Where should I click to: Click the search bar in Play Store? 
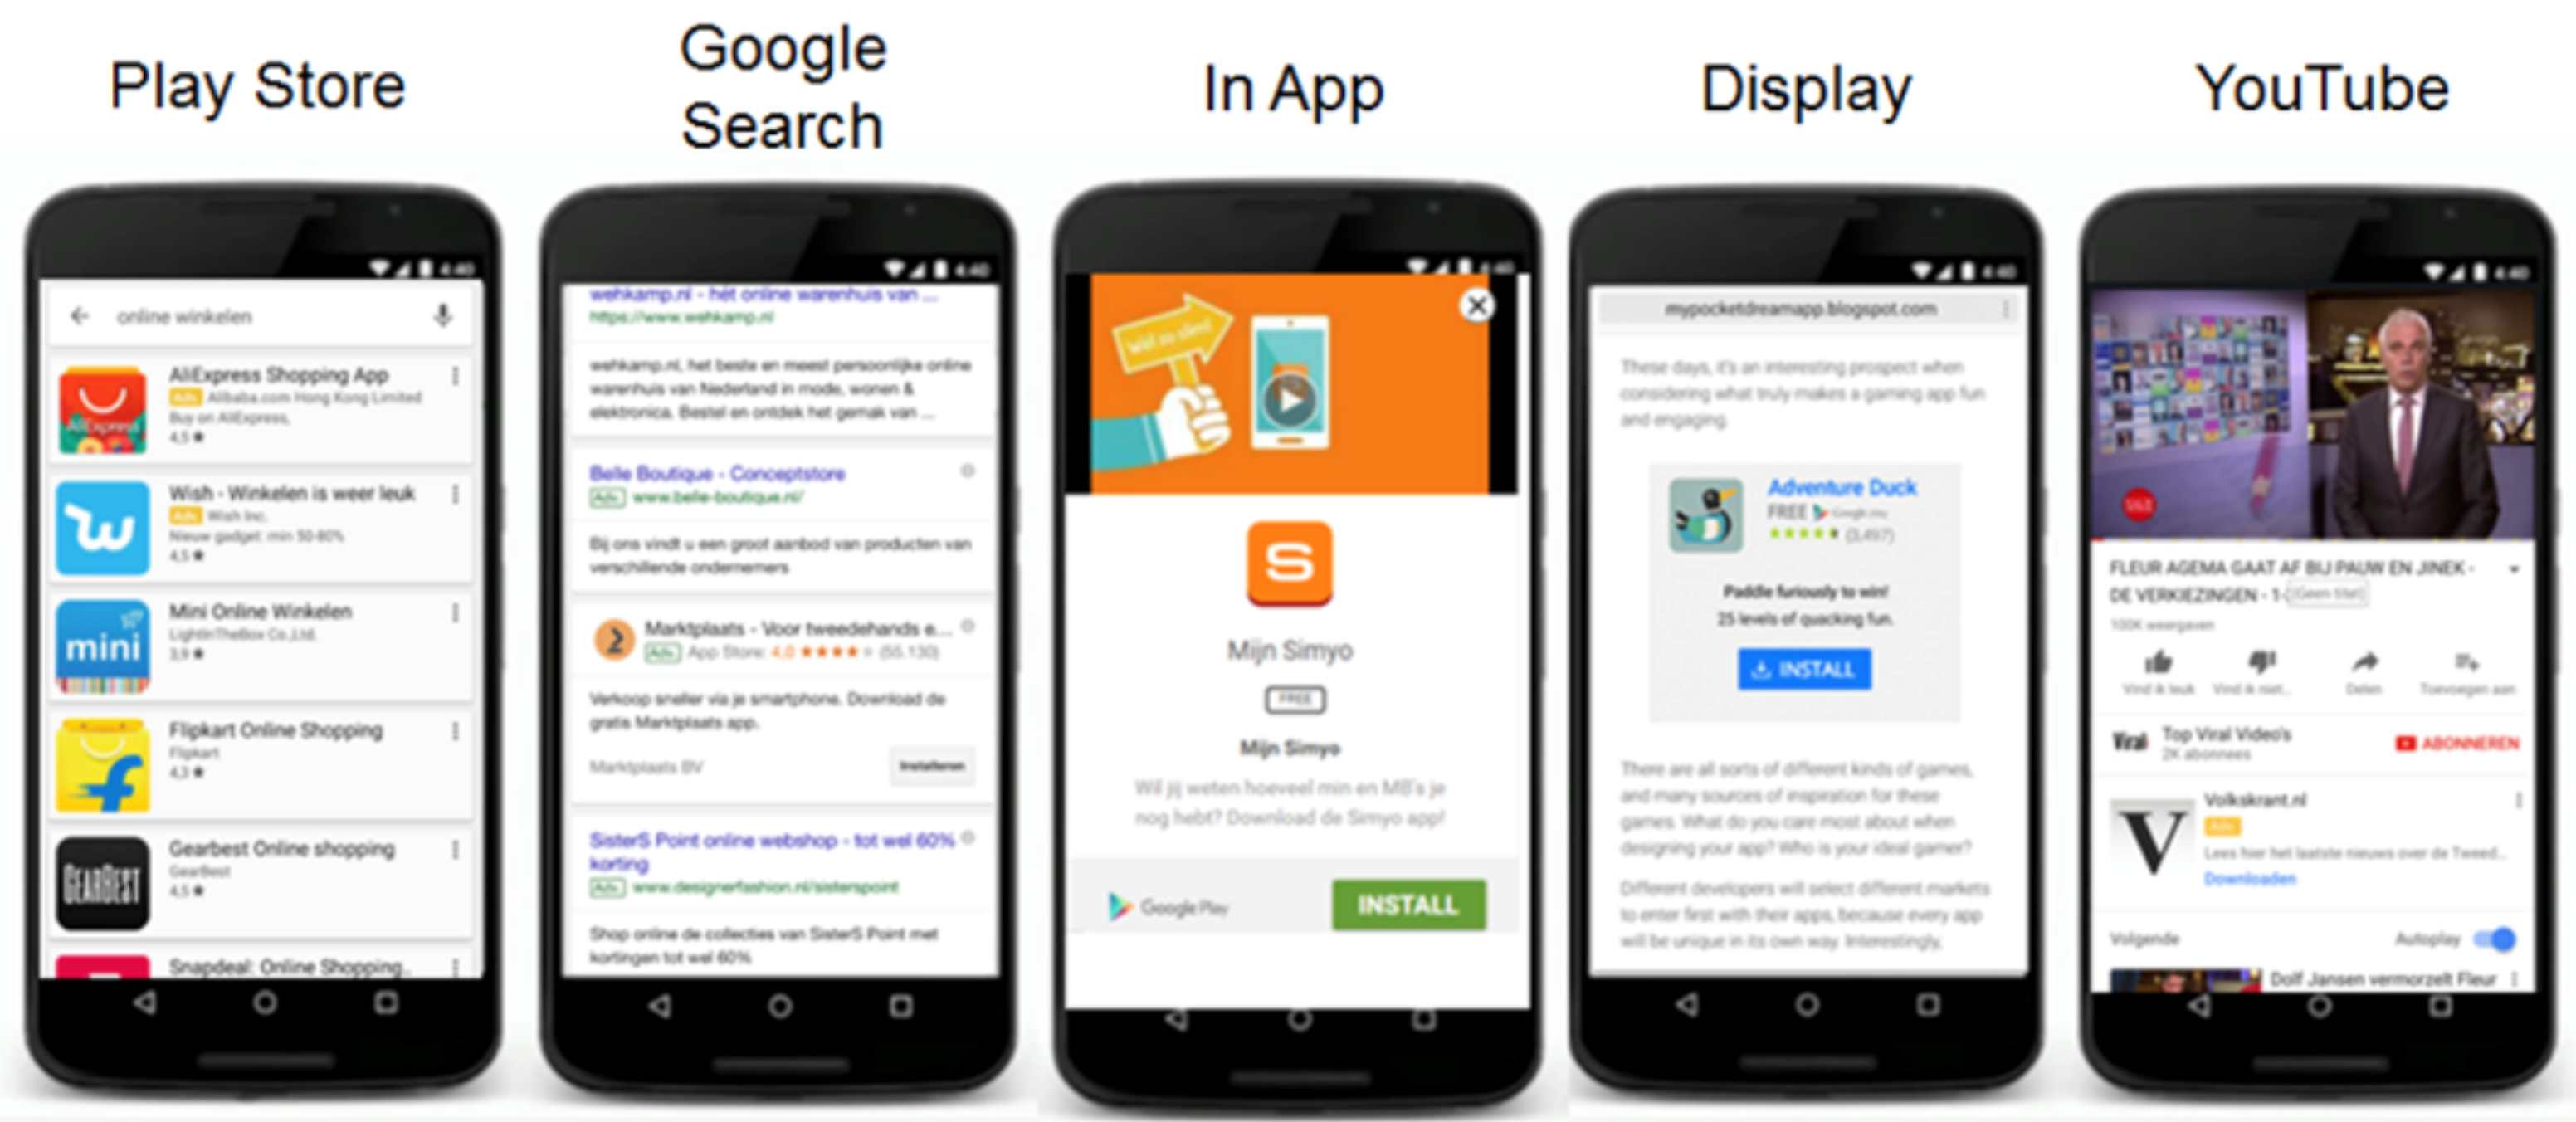click(x=255, y=319)
